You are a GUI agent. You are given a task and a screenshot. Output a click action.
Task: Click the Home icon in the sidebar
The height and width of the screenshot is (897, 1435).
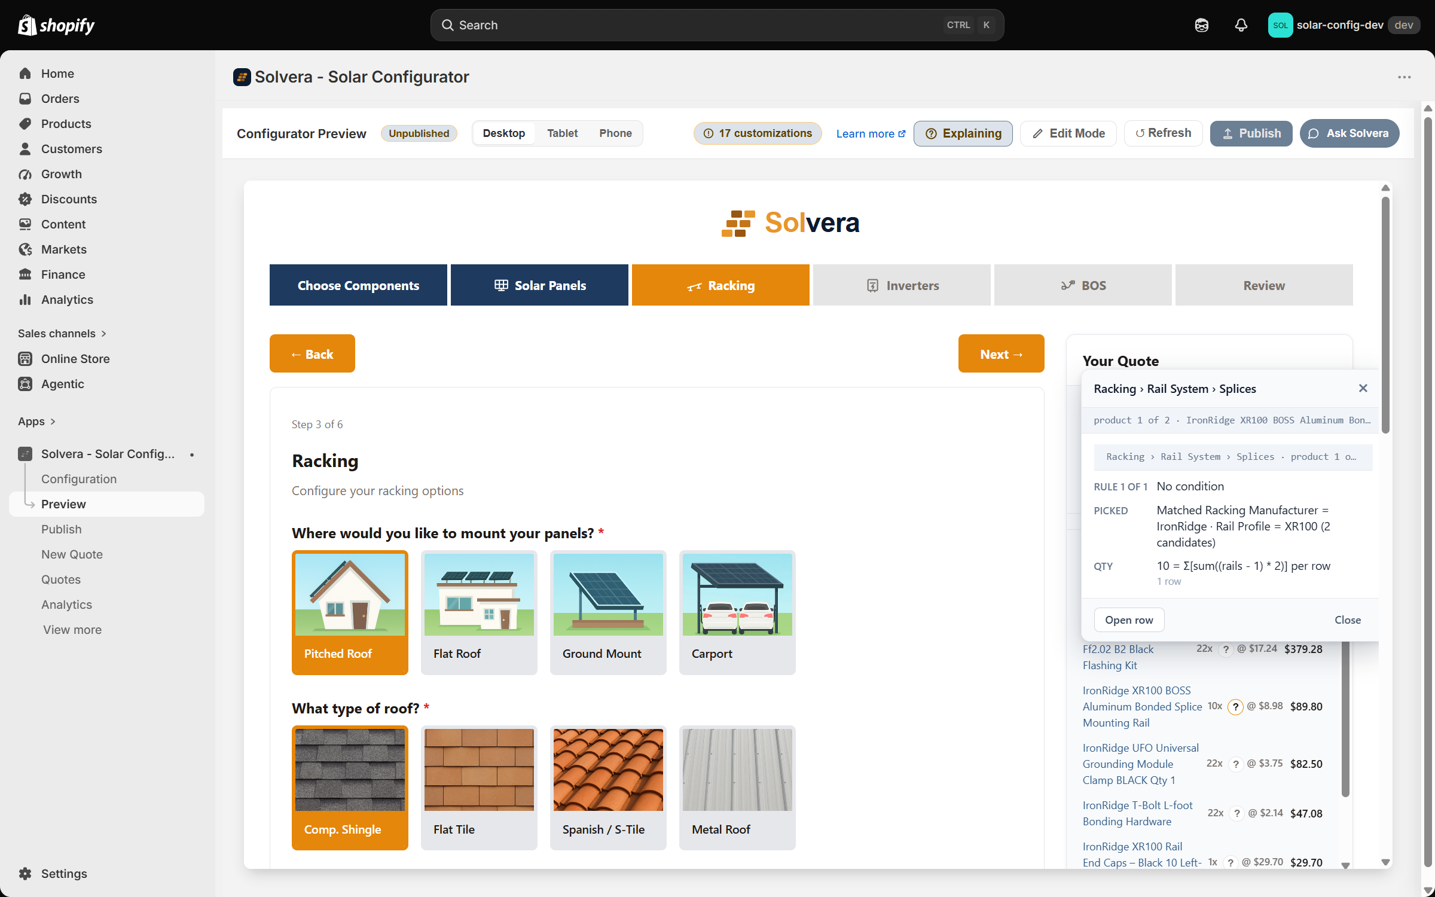point(25,74)
